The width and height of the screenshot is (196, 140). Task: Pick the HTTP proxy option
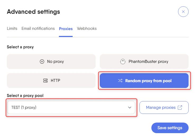[51, 81]
